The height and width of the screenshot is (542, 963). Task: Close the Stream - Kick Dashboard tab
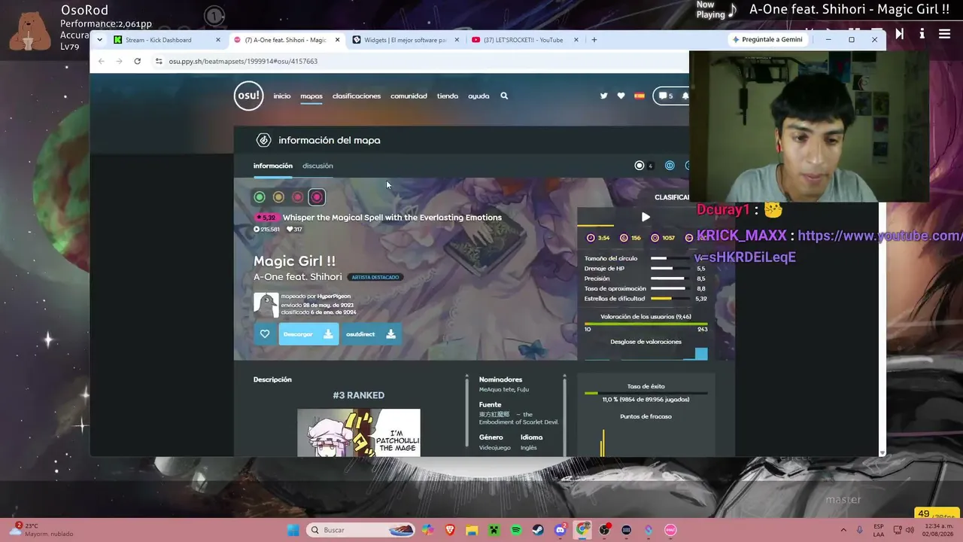[218, 40]
